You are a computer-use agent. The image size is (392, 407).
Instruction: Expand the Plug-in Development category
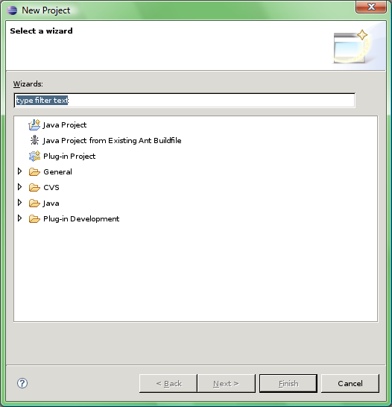19,218
